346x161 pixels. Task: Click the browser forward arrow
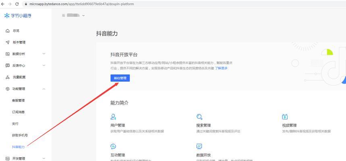[10, 4]
